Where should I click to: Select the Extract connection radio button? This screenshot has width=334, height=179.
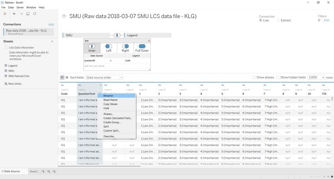click(x=278, y=20)
